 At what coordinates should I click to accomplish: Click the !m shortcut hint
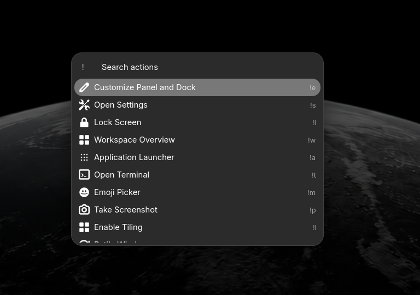pyautogui.click(x=311, y=193)
